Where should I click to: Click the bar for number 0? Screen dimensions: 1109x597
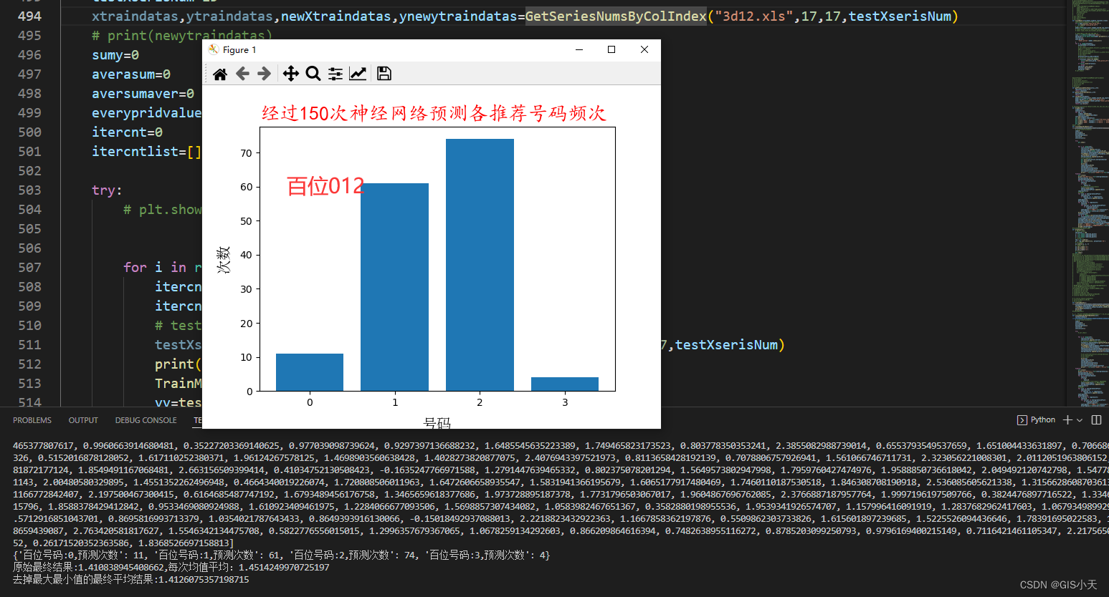coord(310,372)
